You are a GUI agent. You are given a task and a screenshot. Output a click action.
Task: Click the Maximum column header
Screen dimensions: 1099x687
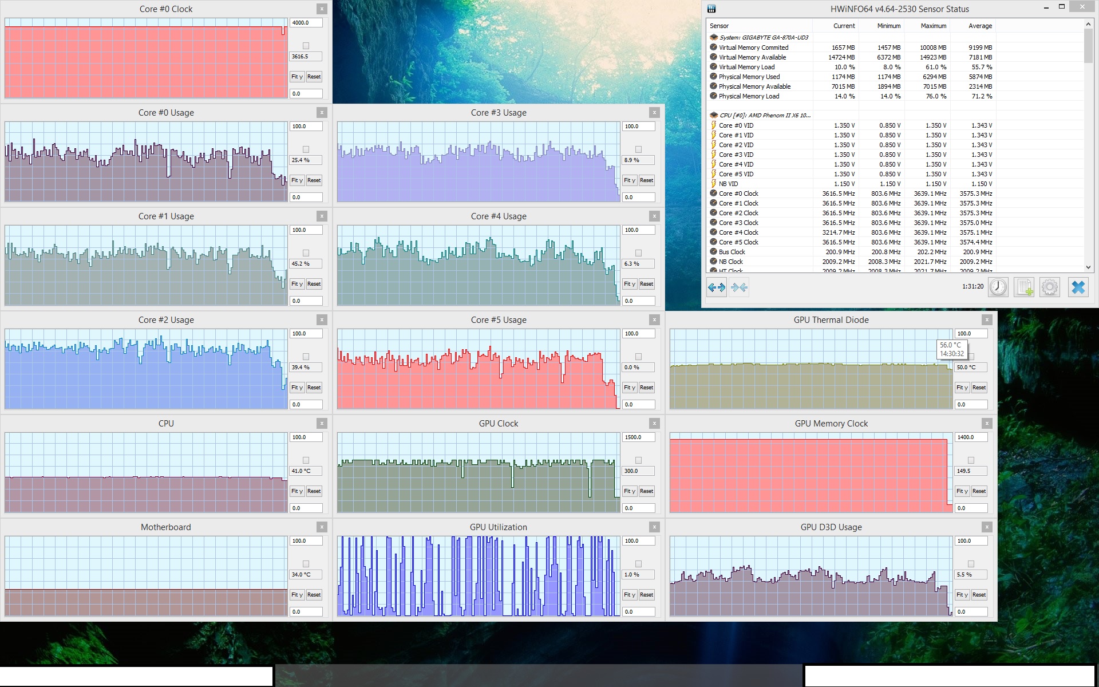[933, 26]
